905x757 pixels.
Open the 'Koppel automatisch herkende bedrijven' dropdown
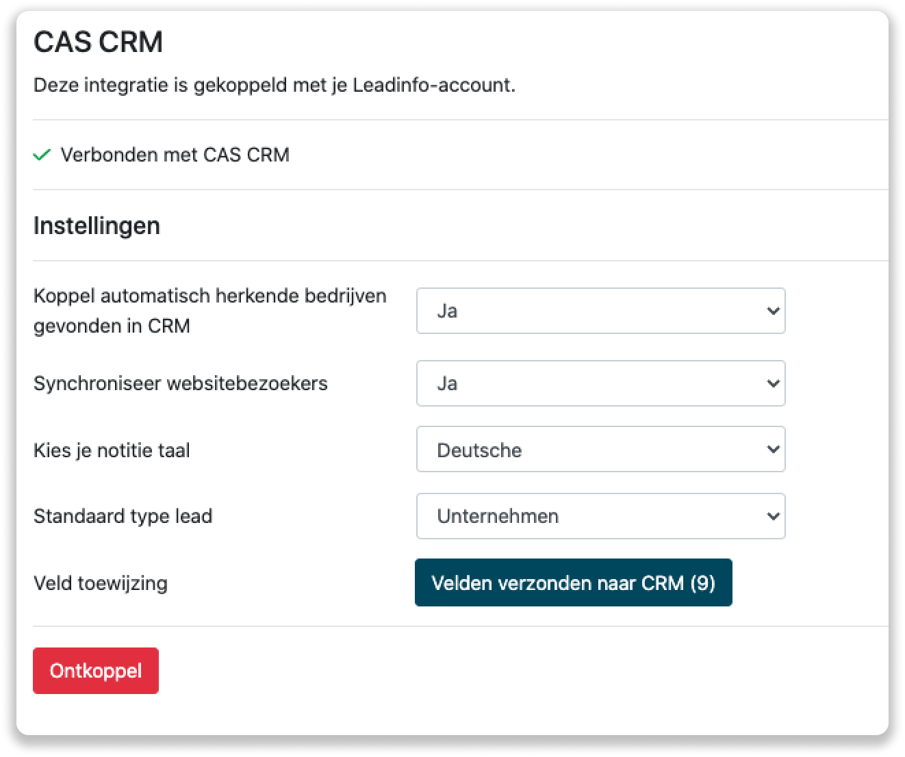[600, 311]
